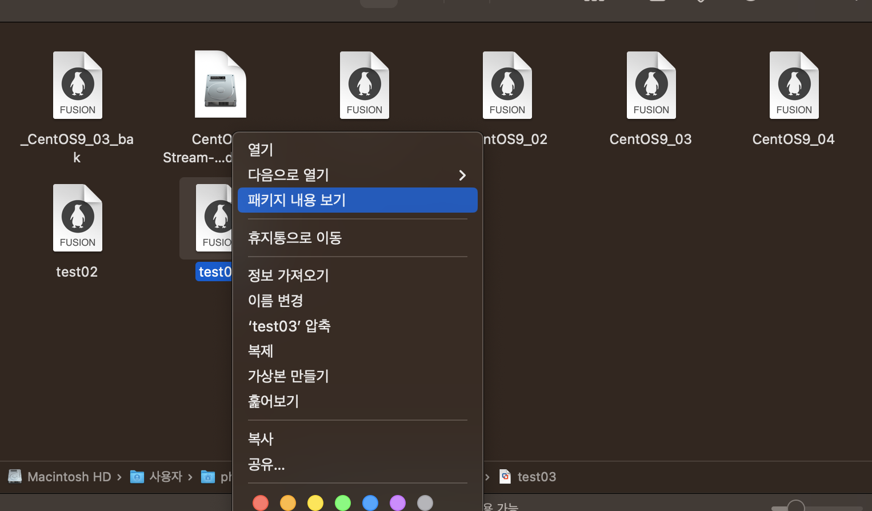This screenshot has width=872, height=511.
Task: Click the 사용자 folder icon in path bar
Action: (137, 476)
